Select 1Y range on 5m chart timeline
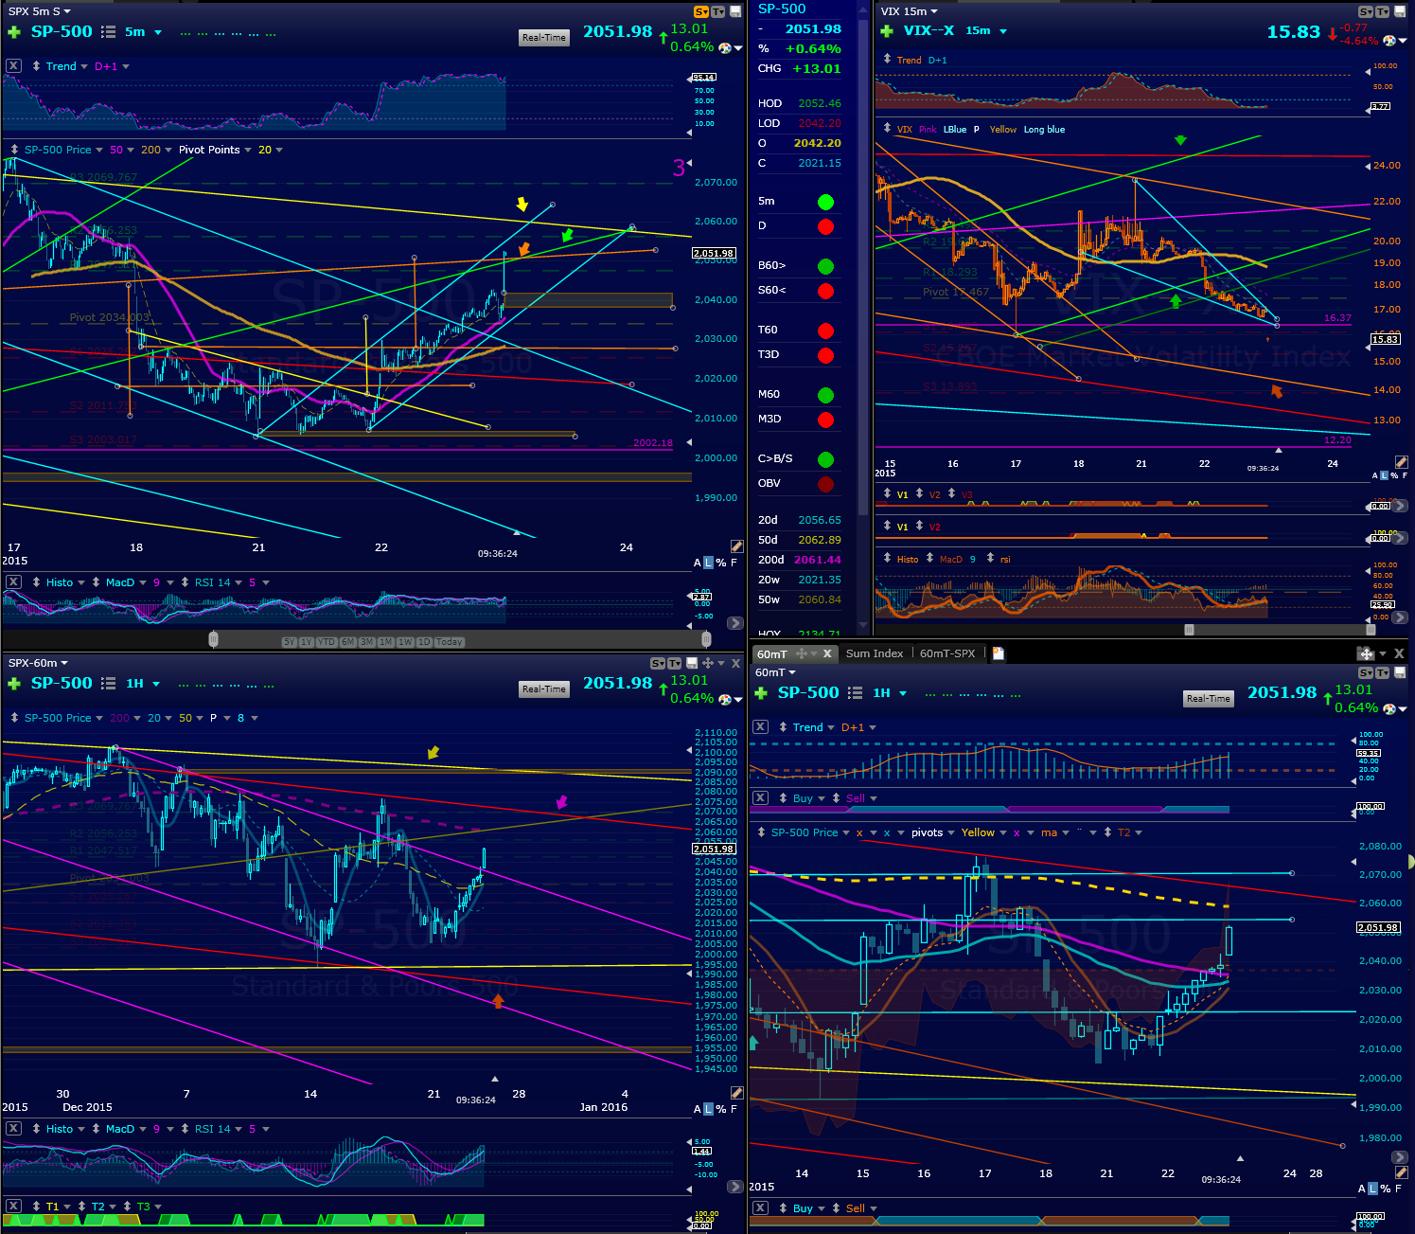1415x1234 pixels. coord(306,642)
